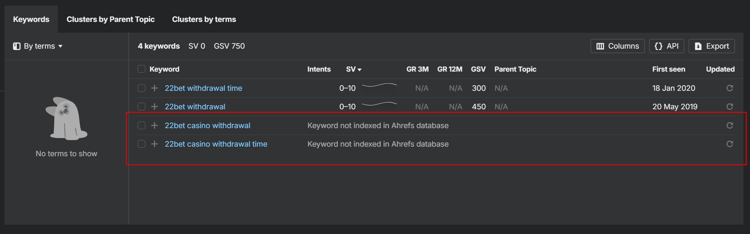Image resolution: width=750 pixels, height=234 pixels.
Task: Open the Columns selector
Action: pyautogui.click(x=617, y=46)
